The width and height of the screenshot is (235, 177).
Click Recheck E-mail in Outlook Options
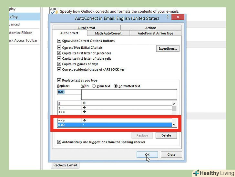(x=65, y=165)
